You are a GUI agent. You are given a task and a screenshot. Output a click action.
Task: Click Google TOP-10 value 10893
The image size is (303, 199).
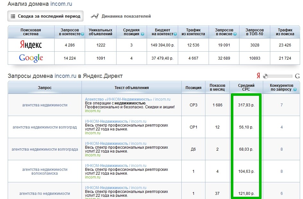pyautogui.click(x=255, y=58)
